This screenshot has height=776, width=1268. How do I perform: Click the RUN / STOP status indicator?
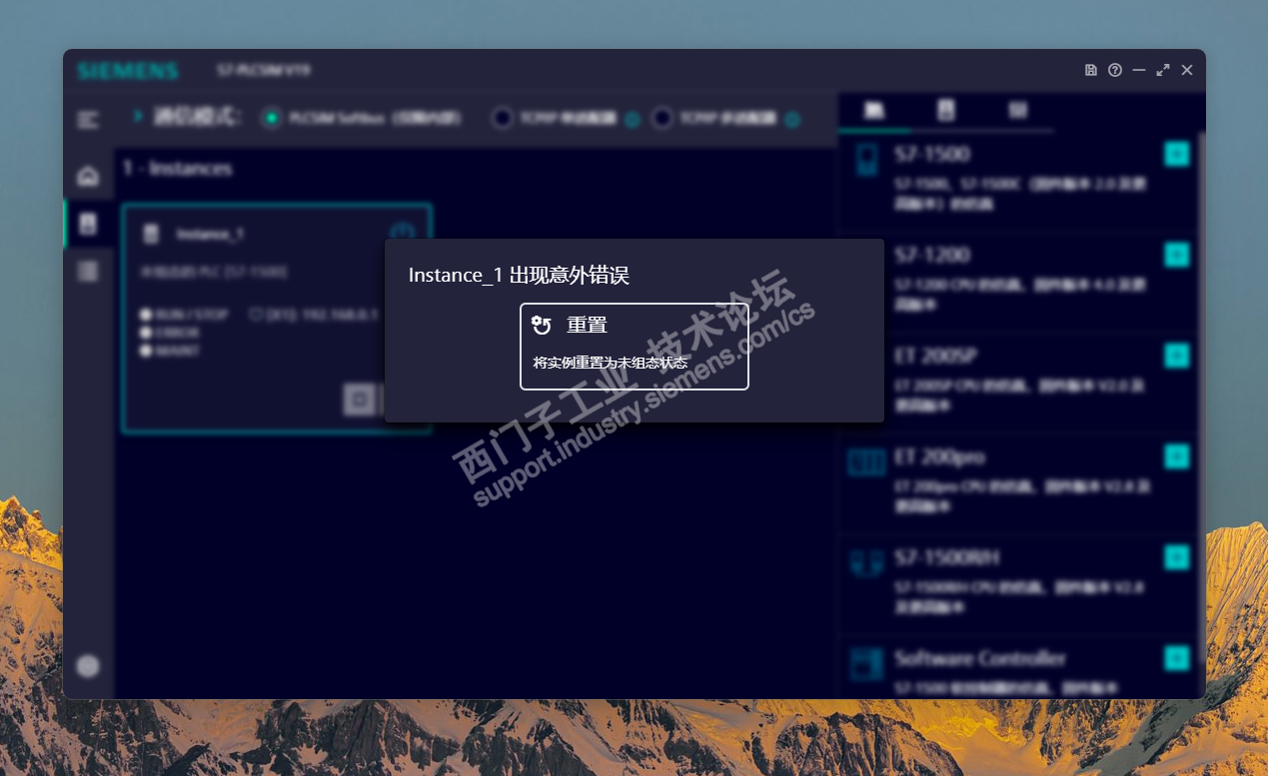click(x=184, y=315)
